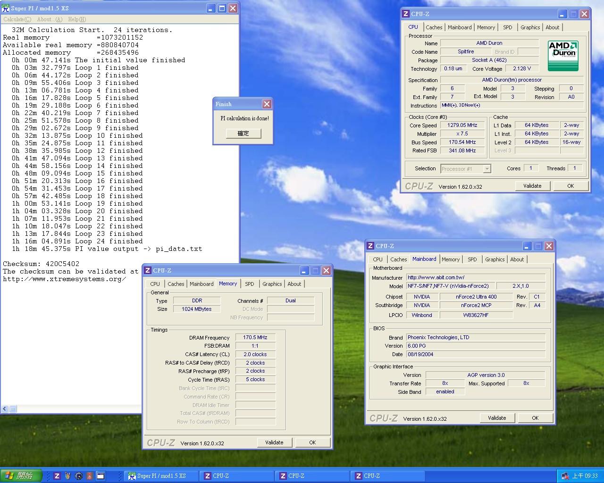Viewport: 604px width, 483px height.
Task: Click OK in the Mainboard CPU-Z window
Action: (535, 418)
